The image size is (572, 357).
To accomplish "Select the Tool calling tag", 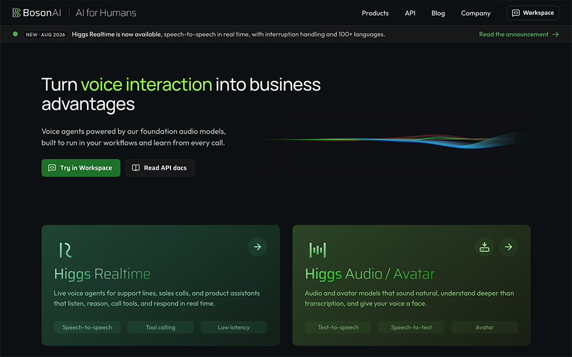I will pos(161,327).
